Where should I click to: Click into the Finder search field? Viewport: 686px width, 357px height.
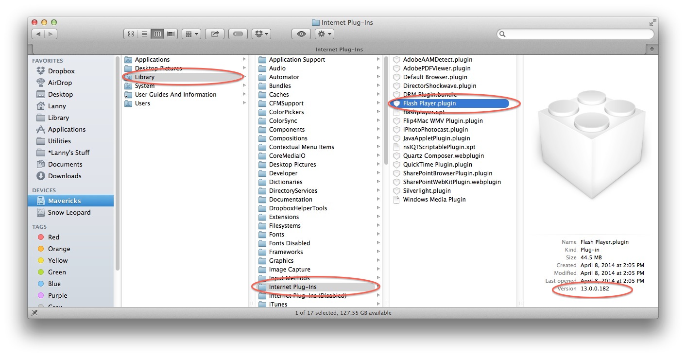pyautogui.click(x=575, y=34)
